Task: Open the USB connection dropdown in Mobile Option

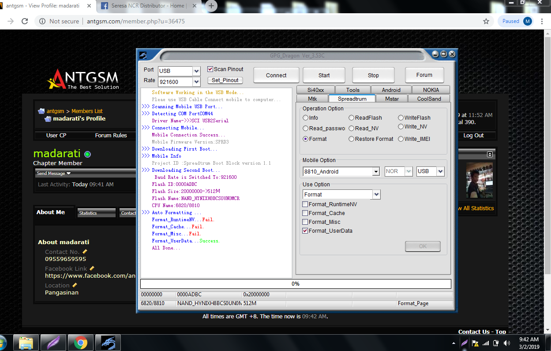Action: point(441,171)
